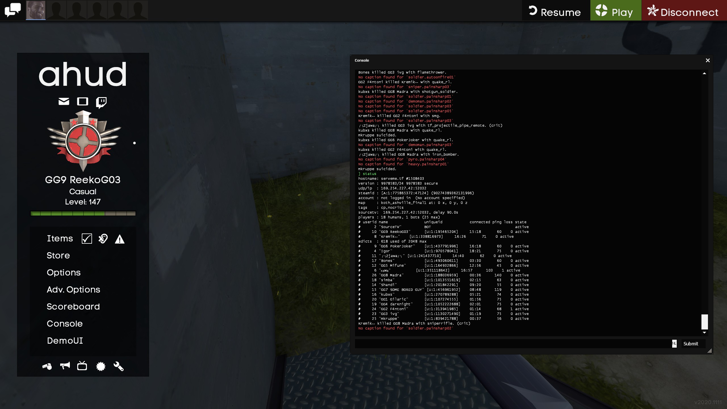Screen dimensions: 727x409
Task: Click the megaphone report icon
Action: [65, 366]
